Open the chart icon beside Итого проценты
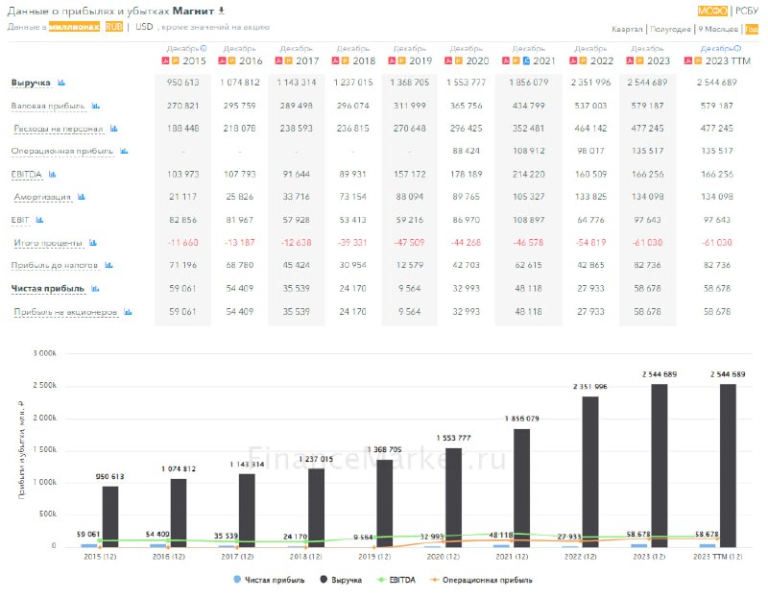 point(93,243)
